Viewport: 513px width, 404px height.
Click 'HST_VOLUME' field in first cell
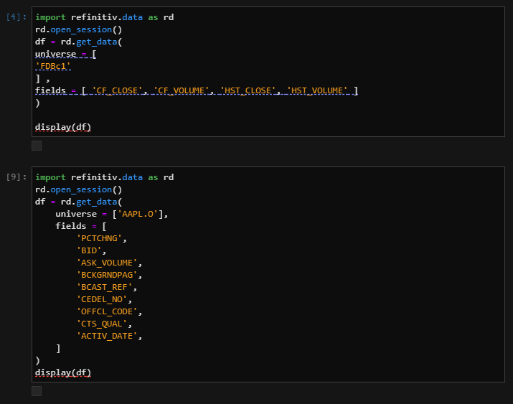[x=317, y=90]
